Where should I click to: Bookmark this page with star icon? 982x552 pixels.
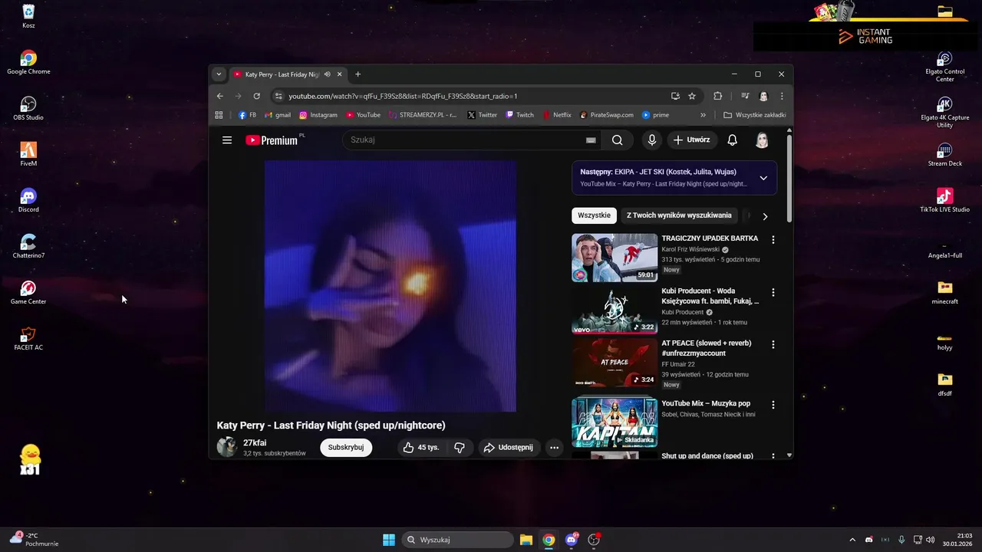click(692, 96)
